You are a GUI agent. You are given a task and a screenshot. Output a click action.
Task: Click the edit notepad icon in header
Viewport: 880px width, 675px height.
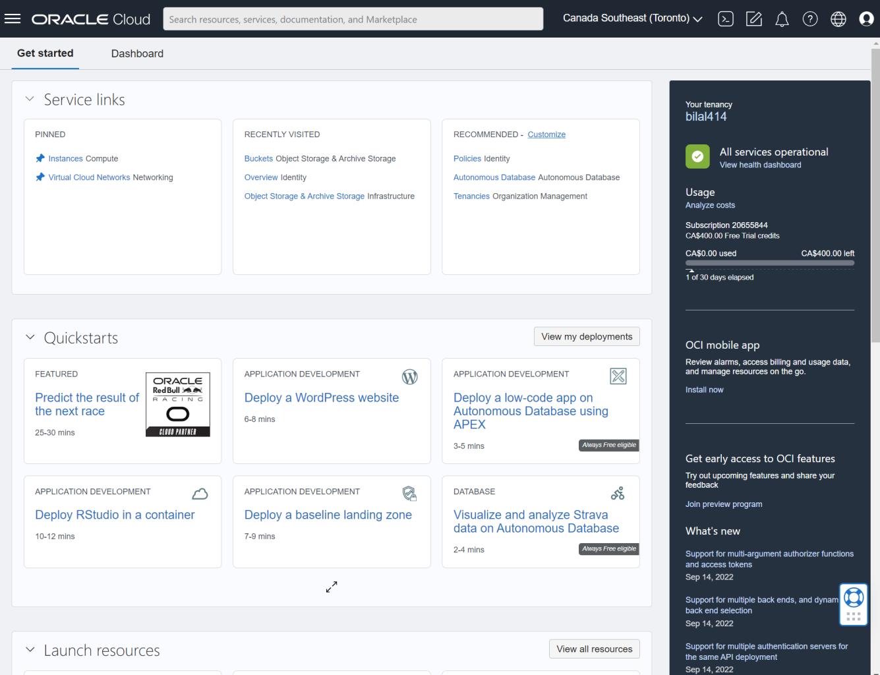(x=754, y=19)
